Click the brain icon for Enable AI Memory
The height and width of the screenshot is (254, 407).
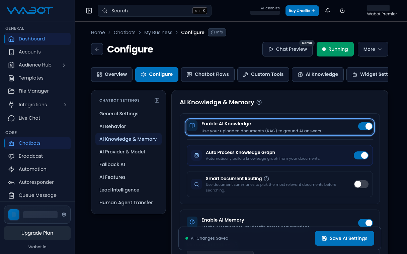[x=192, y=222]
